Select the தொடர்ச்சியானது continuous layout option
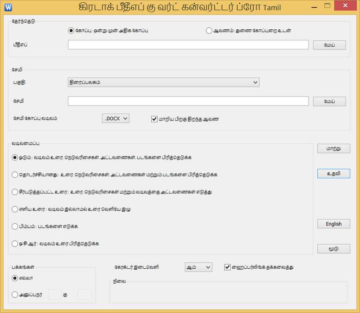 (x=15, y=174)
